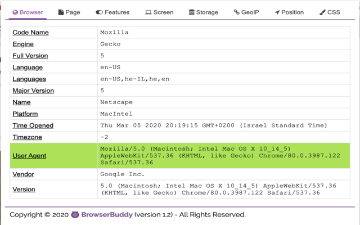
Task: Click the Netscape name value
Action: (x=116, y=102)
